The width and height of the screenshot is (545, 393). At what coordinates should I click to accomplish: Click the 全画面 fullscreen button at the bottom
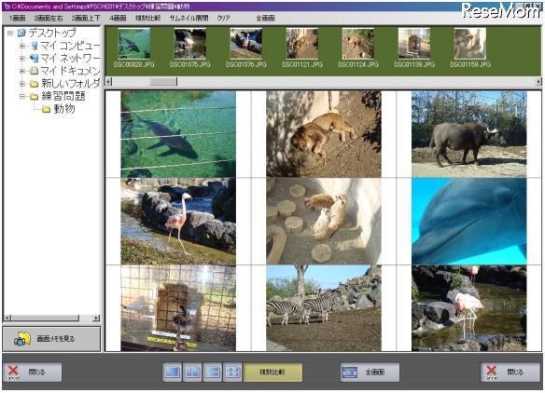click(370, 373)
